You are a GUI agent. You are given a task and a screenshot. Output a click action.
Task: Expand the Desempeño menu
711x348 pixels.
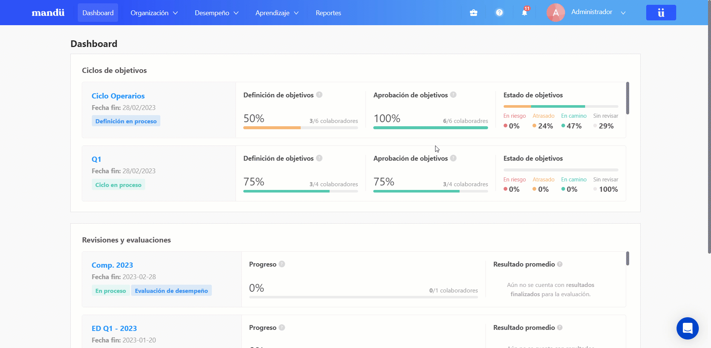point(217,13)
